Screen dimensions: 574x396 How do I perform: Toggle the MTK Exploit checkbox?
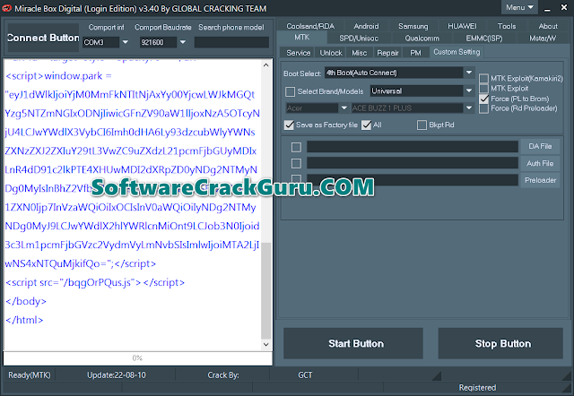(x=483, y=89)
